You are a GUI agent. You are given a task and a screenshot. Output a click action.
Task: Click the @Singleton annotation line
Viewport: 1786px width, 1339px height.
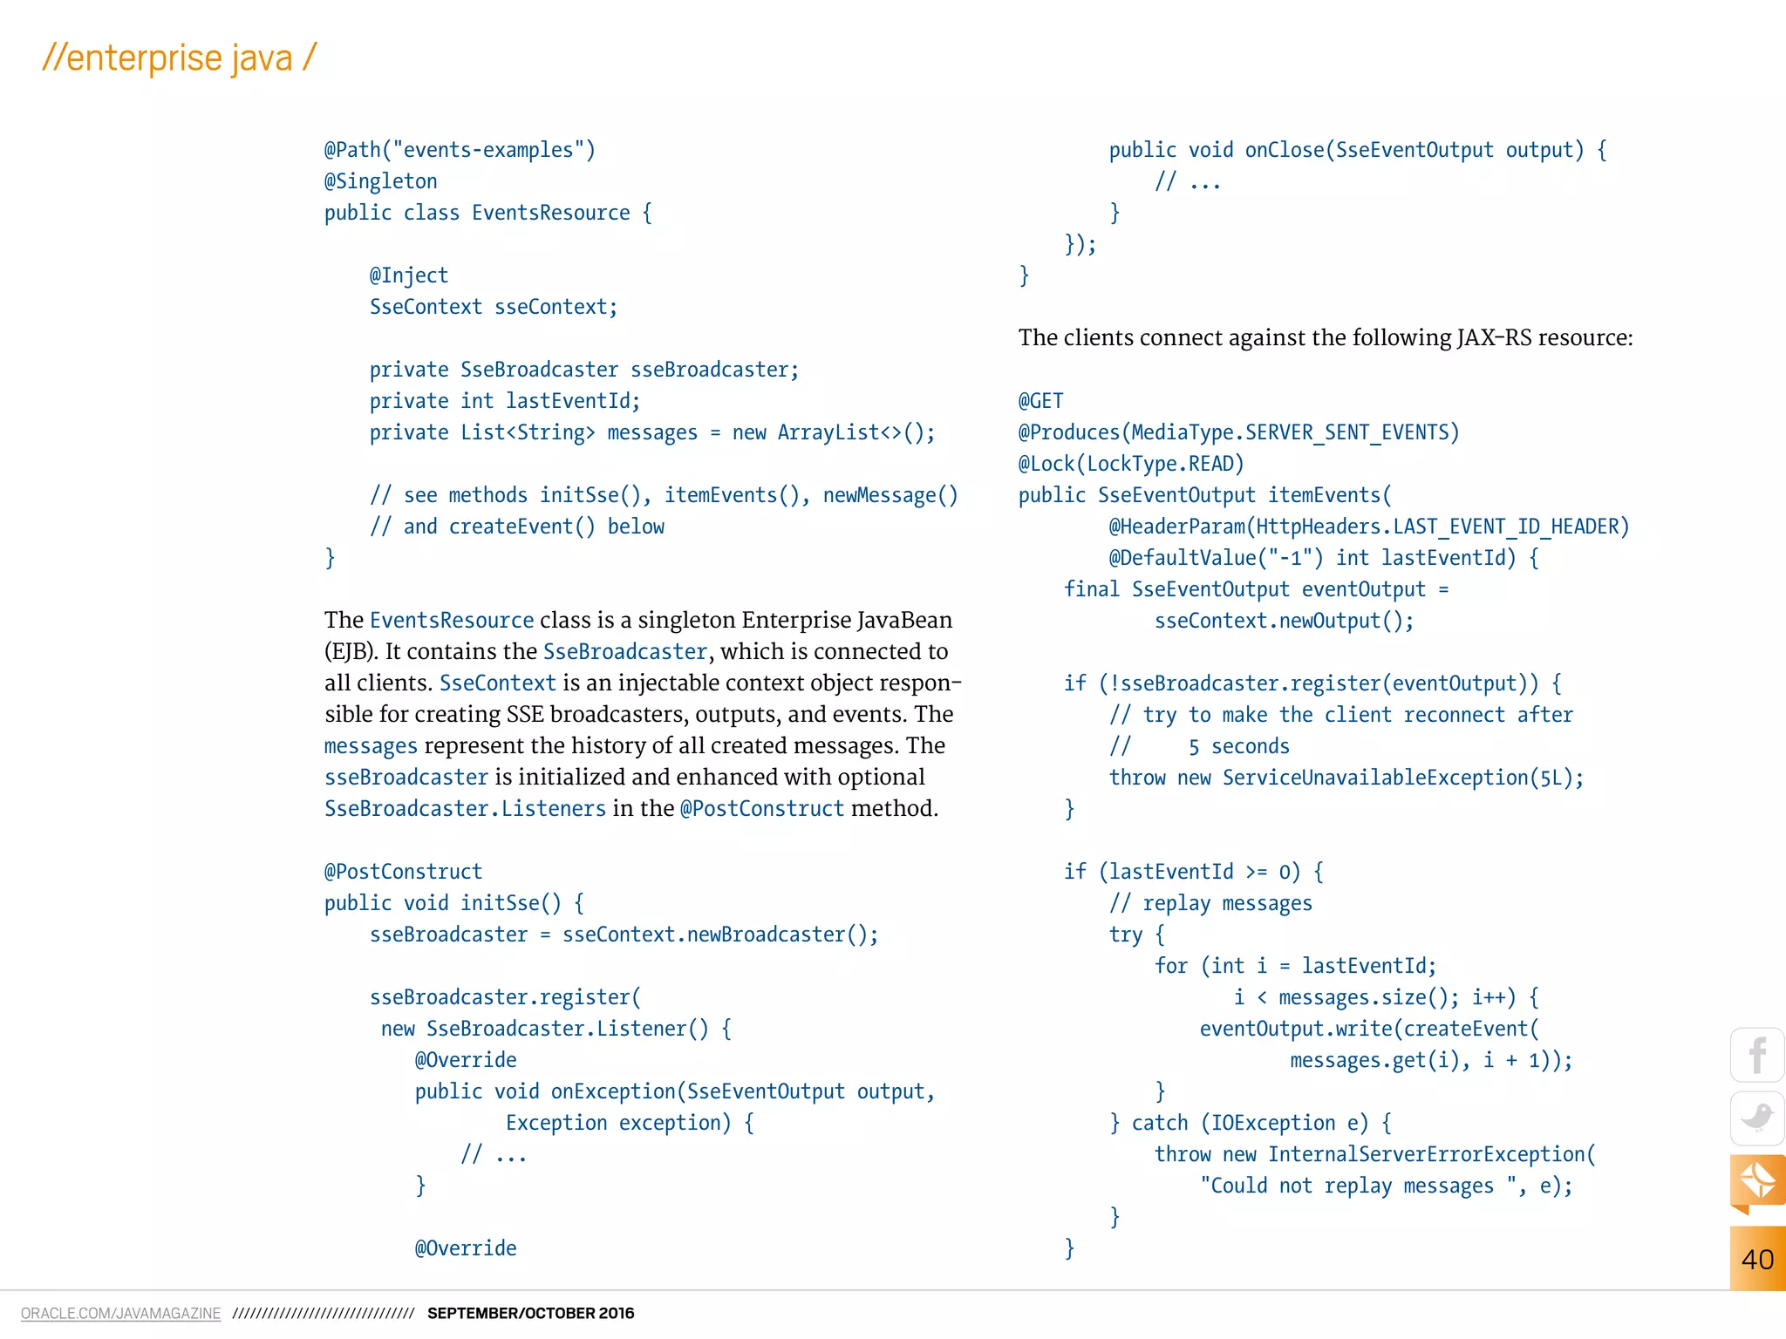(380, 181)
